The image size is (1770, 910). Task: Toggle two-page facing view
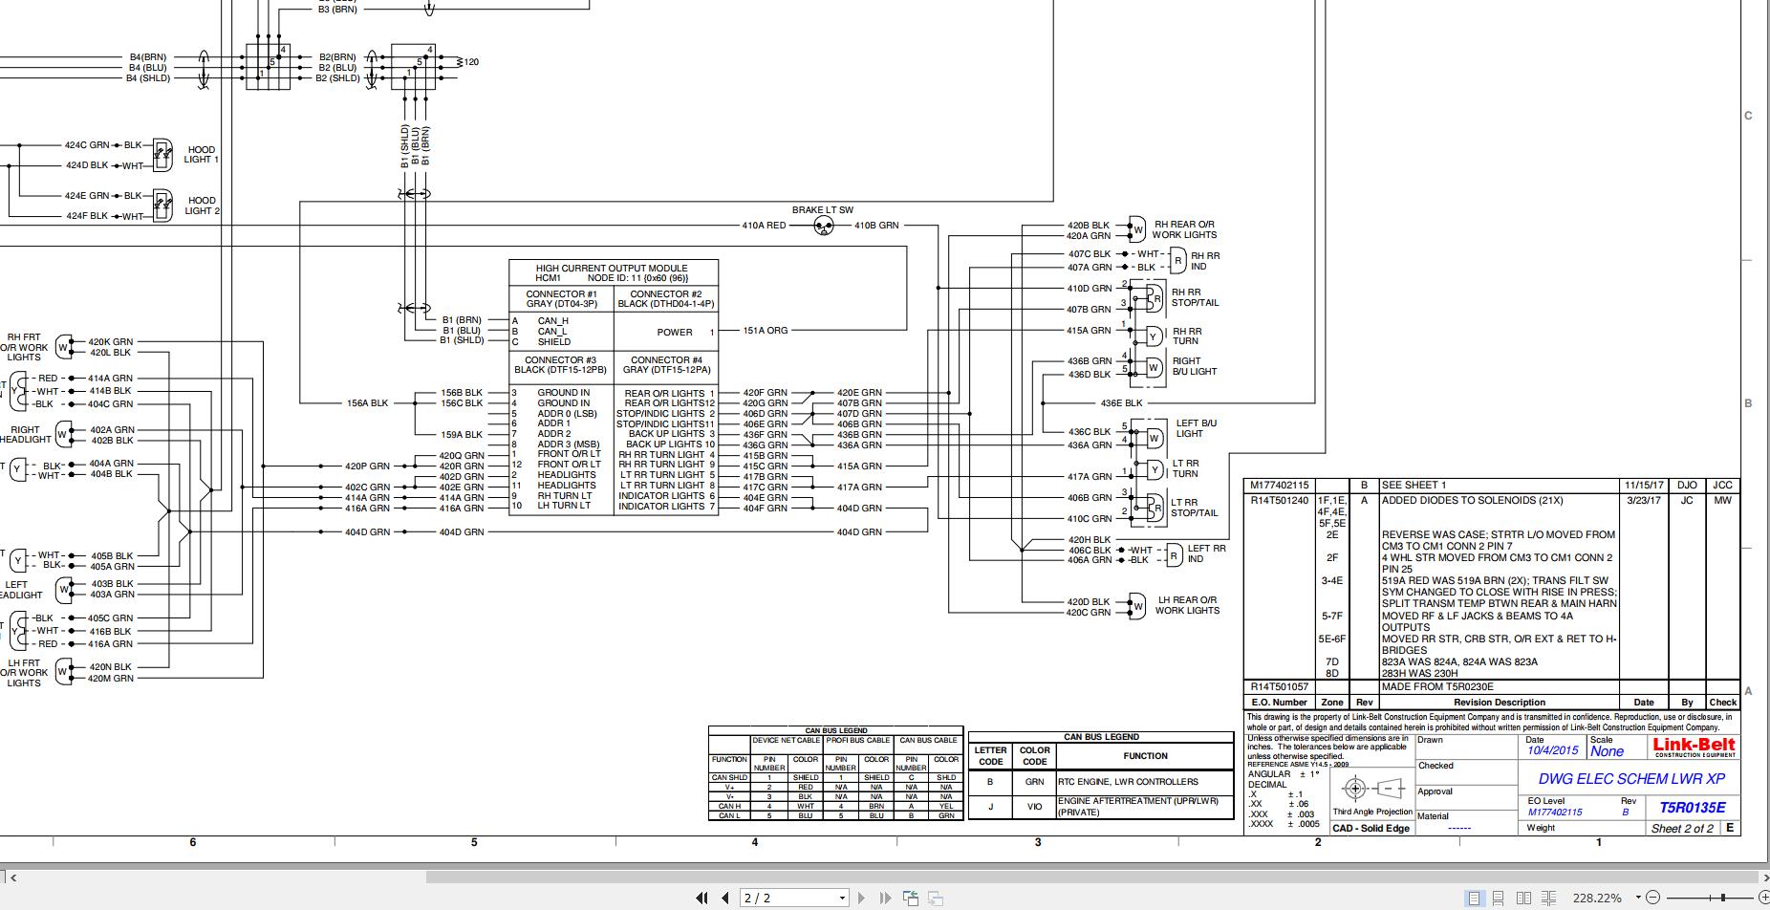click(1522, 898)
